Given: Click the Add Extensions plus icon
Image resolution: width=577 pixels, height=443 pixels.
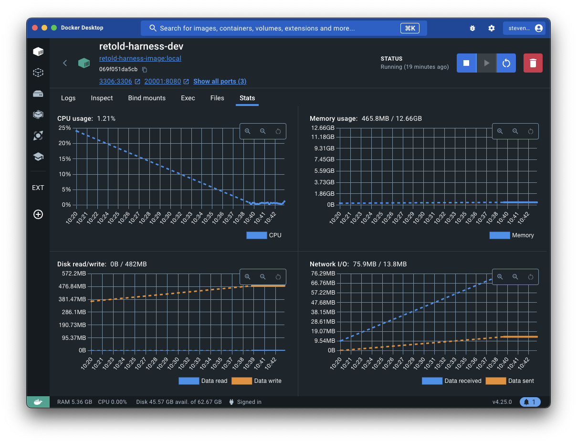Looking at the screenshot, I should tap(38, 214).
